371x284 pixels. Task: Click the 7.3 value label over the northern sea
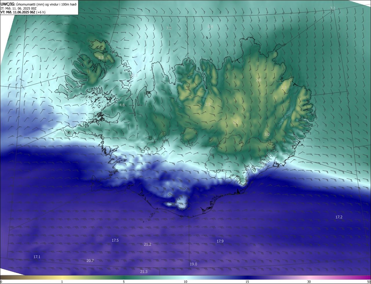[169, 28]
